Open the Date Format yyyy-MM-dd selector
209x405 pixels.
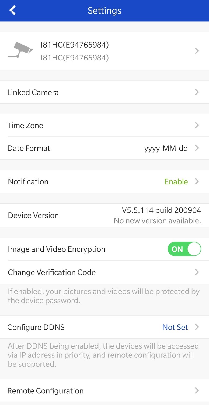(x=166, y=148)
